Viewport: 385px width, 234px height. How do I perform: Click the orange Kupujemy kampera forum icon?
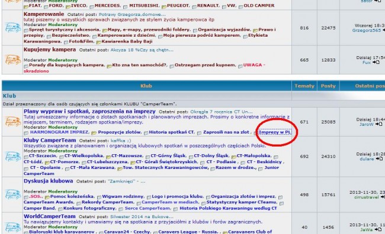pyautogui.click(x=12, y=60)
